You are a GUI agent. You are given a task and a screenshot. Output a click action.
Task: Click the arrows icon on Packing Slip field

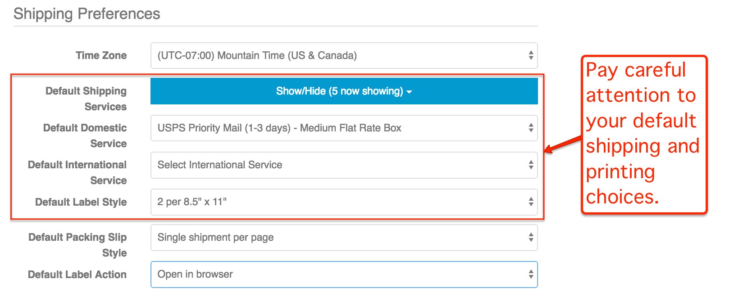pyautogui.click(x=531, y=238)
